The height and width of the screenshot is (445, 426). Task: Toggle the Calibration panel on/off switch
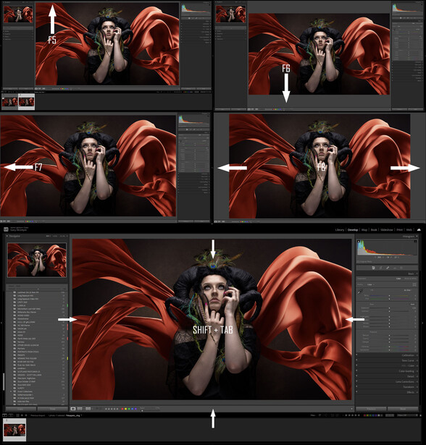click(x=357, y=355)
